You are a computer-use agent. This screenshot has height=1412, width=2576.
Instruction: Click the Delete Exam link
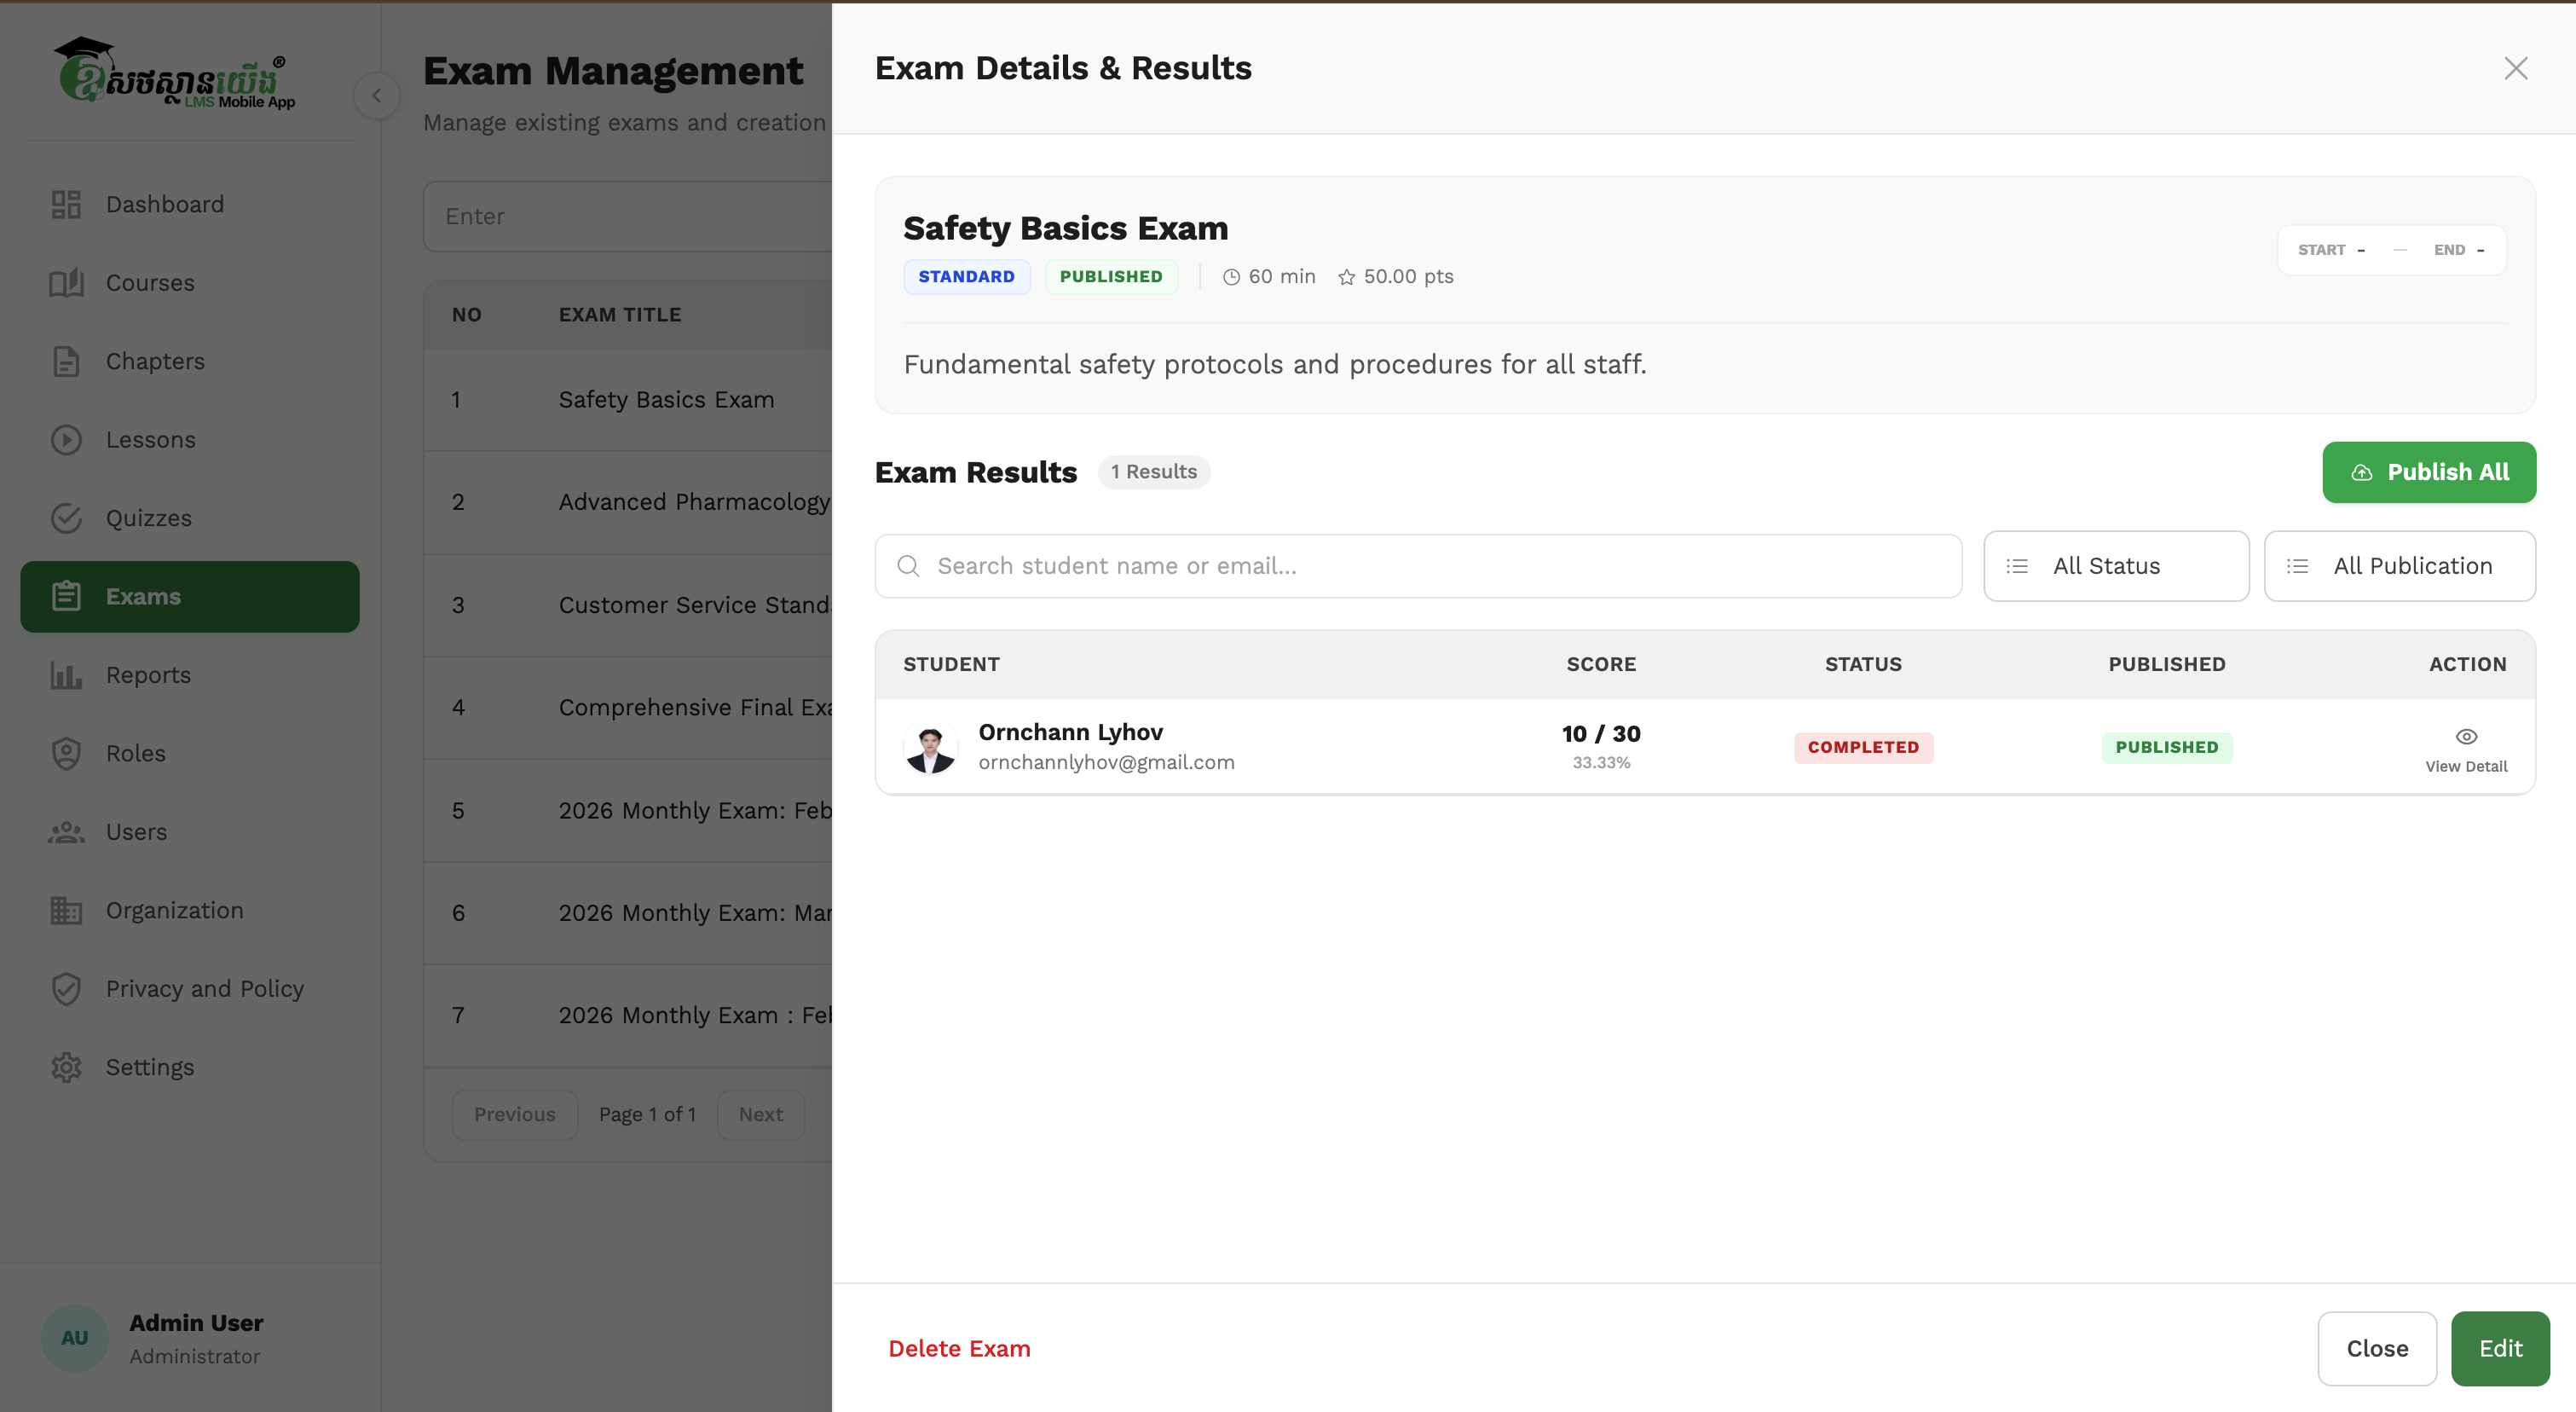click(959, 1348)
